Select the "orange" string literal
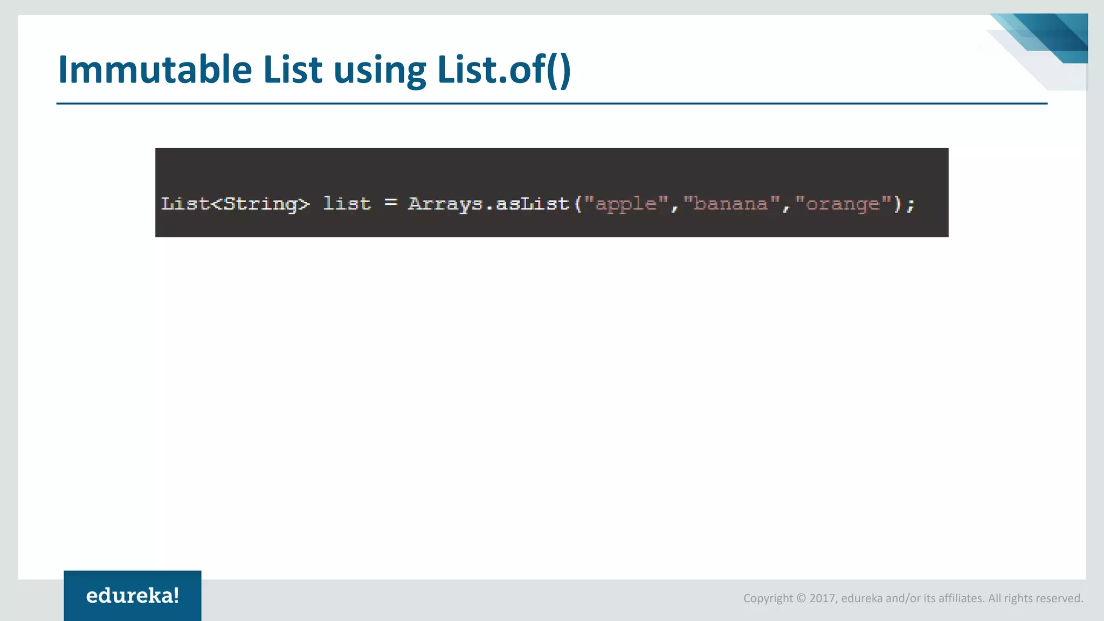1104x621 pixels. click(x=843, y=204)
